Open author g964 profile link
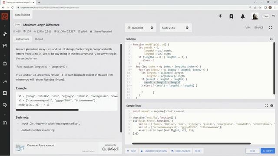The height and width of the screenshot is (156, 278). pyautogui.click(x=83, y=31)
